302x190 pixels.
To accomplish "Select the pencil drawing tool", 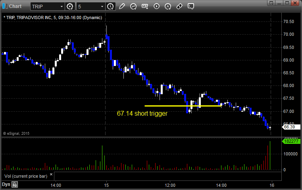I will 122,6.
